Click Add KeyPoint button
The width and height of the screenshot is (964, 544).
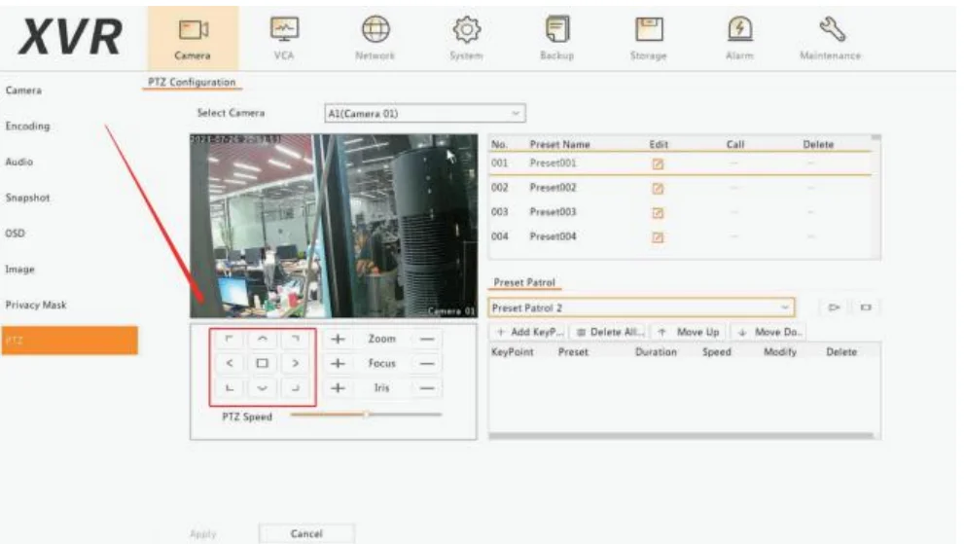click(x=529, y=332)
